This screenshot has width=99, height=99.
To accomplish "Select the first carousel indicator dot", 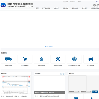I will point(46,46).
